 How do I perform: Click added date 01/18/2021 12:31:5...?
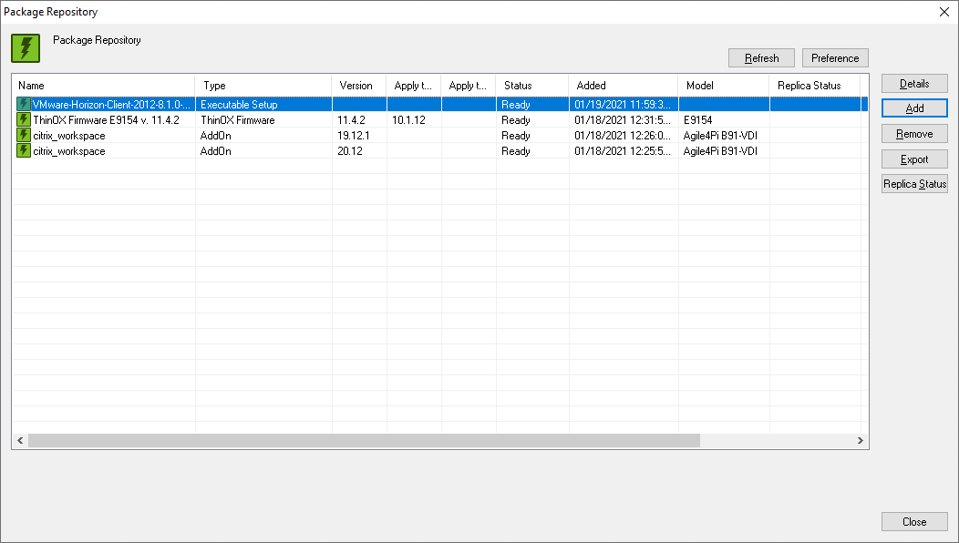(x=623, y=120)
